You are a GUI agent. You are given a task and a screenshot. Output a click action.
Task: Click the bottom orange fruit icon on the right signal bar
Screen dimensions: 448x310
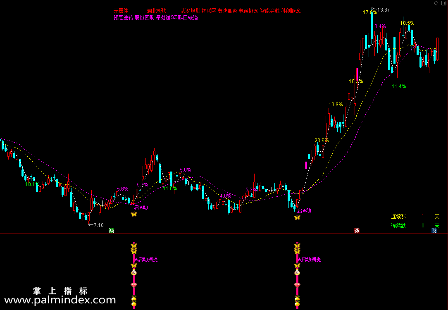click(x=297, y=304)
